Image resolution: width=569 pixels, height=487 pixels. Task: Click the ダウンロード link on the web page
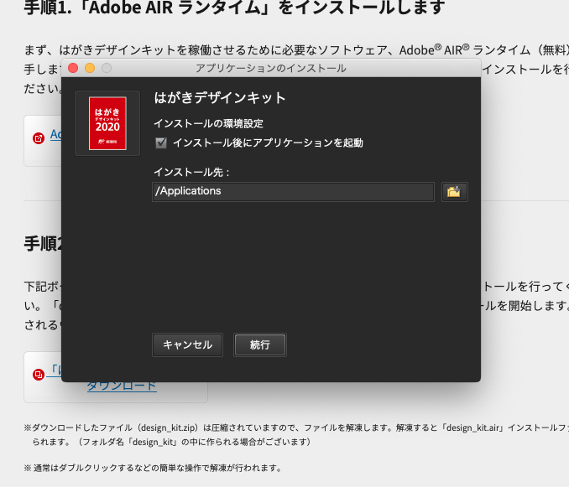(x=122, y=386)
